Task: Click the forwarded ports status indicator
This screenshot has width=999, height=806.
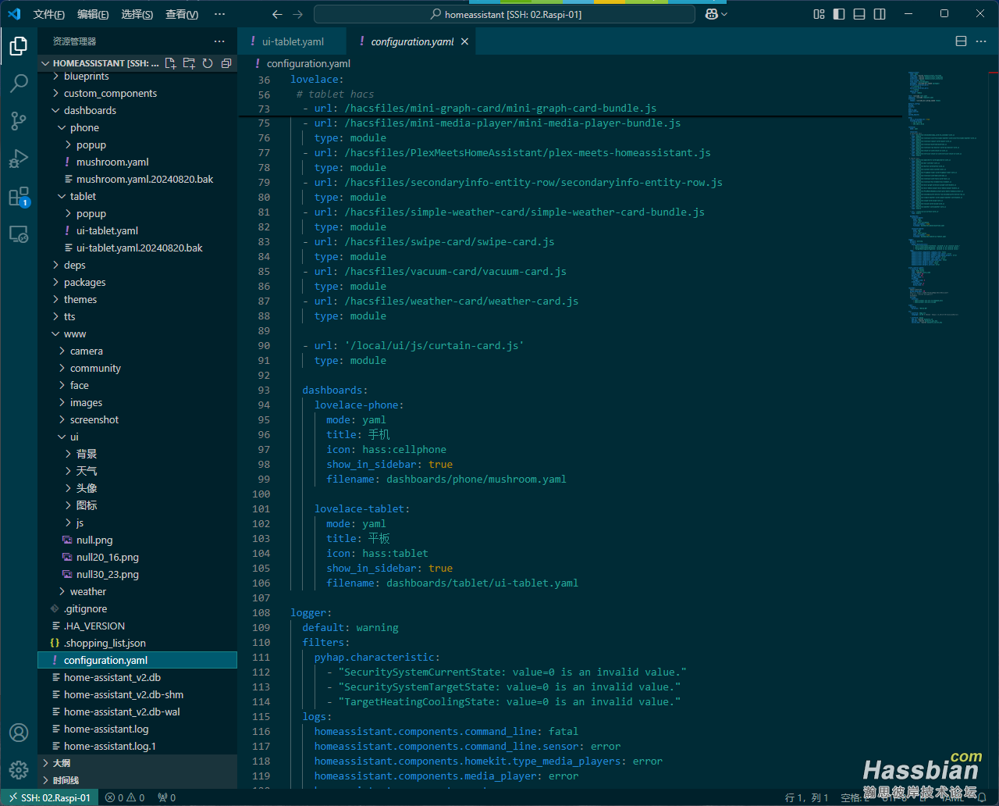Action: [x=166, y=797]
